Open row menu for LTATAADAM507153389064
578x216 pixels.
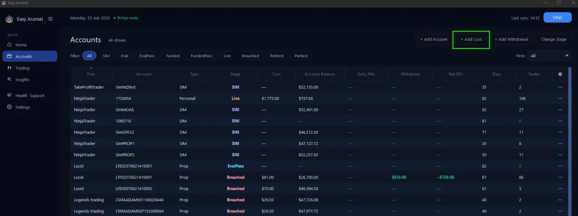(560, 211)
